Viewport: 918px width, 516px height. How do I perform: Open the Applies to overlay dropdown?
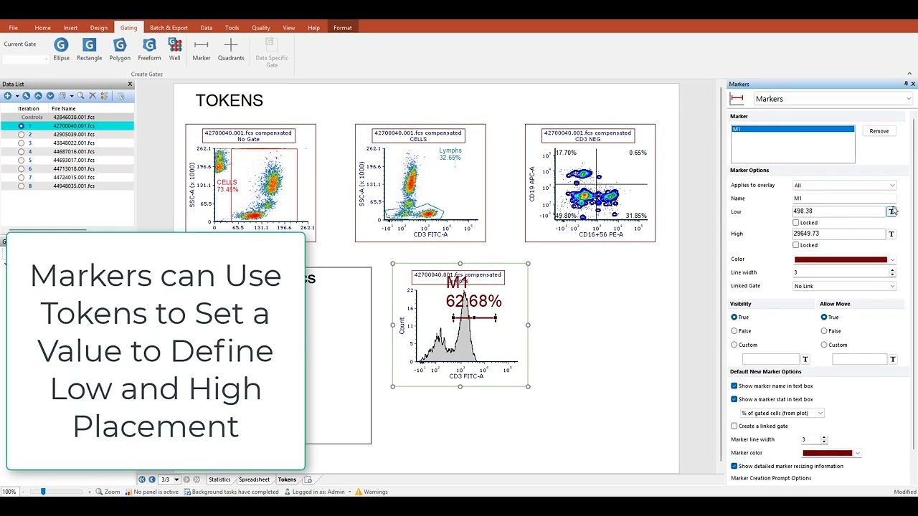tap(844, 186)
